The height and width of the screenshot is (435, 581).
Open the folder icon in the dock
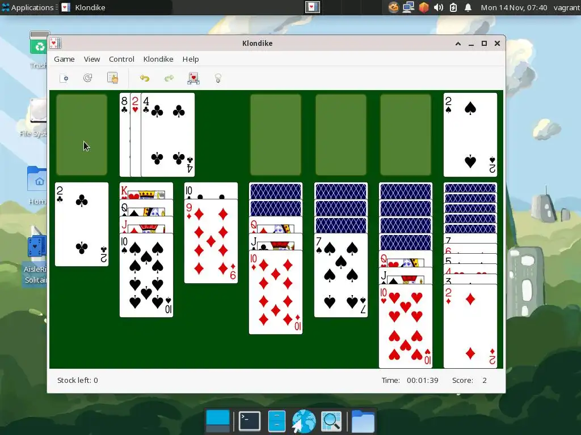[x=363, y=421]
